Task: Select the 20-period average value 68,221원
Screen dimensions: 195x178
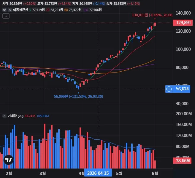Action: (57, 10)
